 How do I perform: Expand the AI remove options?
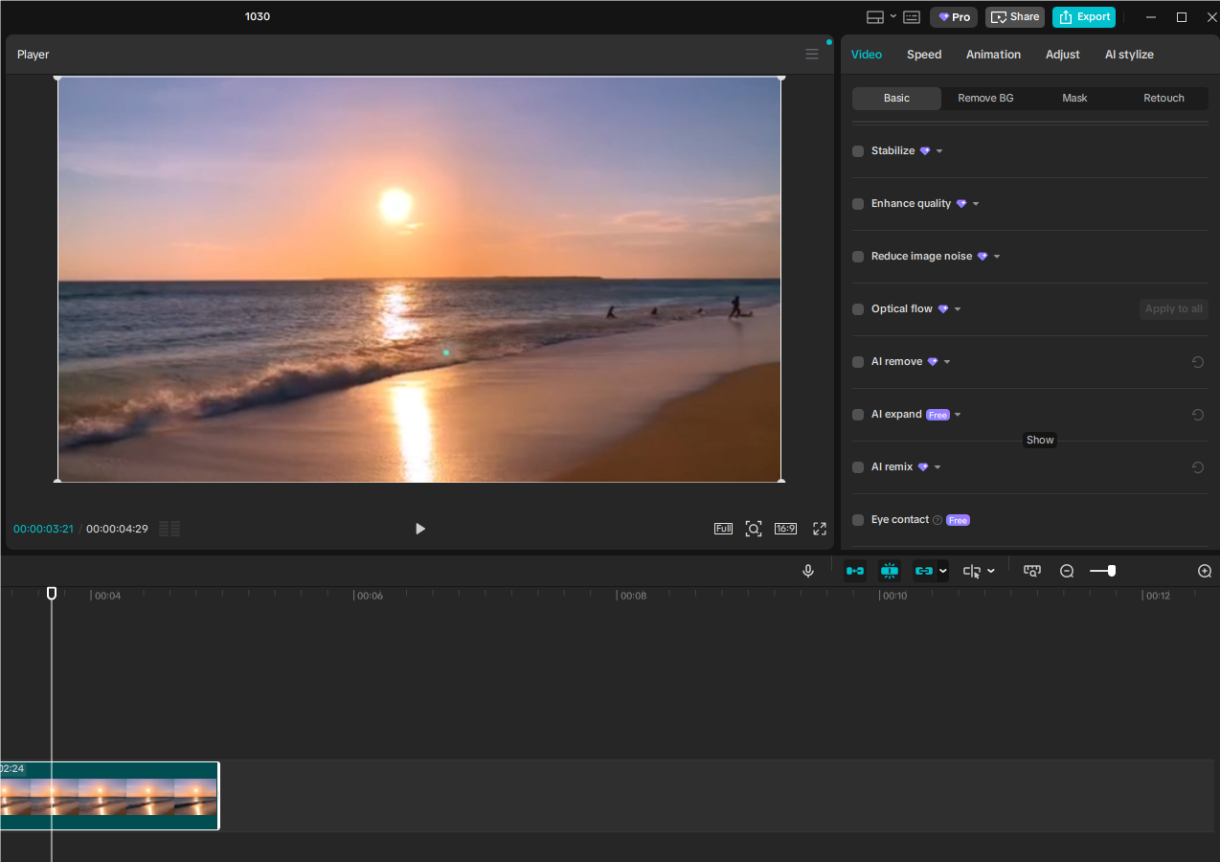[946, 361]
